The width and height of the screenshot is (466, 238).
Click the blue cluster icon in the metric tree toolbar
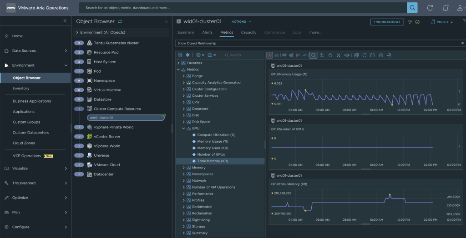pyautogui.click(x=187, y=55)
